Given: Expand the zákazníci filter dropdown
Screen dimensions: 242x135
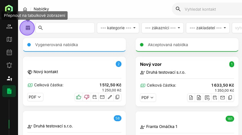Looking at the screenshot, I should [162, 28].
